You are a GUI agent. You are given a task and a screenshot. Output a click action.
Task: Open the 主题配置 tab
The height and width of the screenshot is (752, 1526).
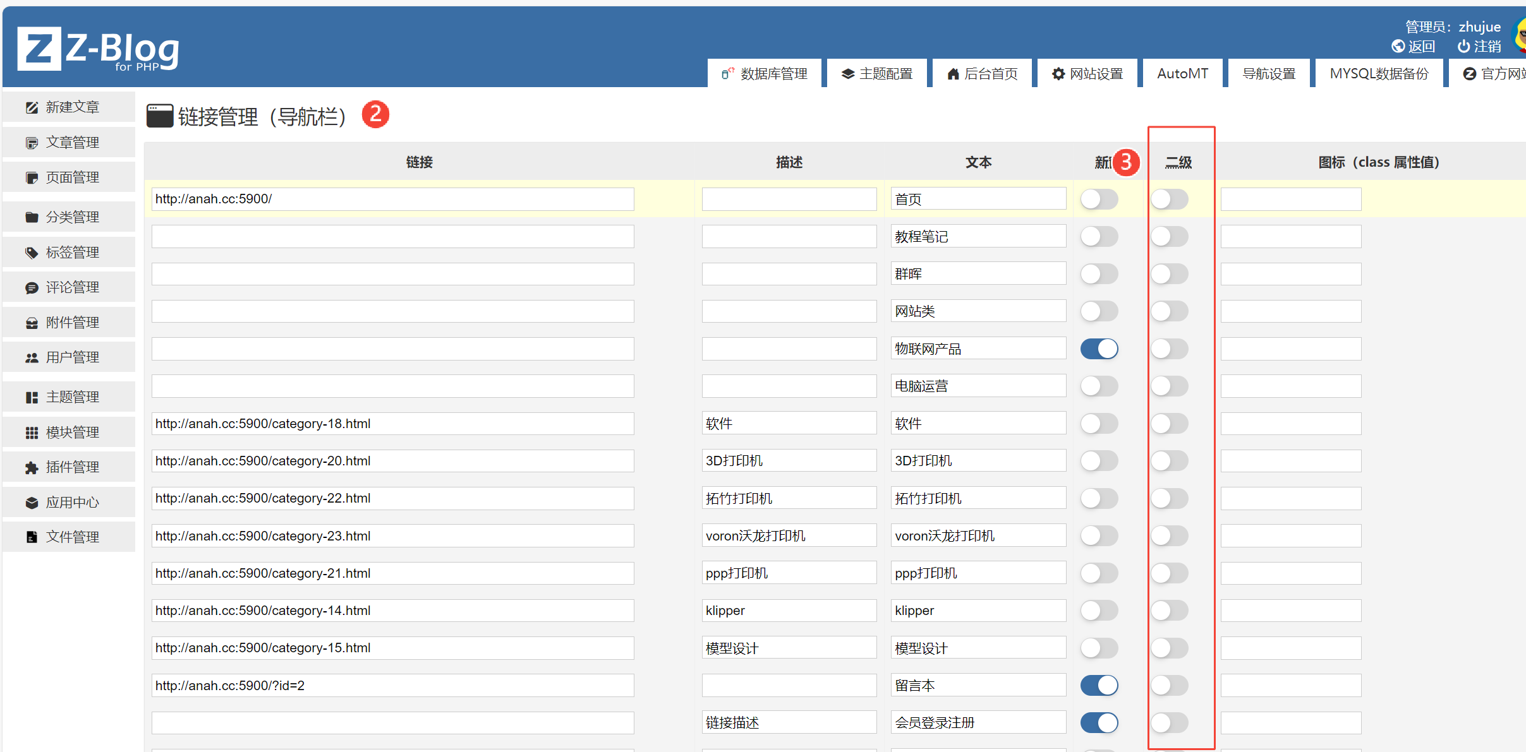877,74
